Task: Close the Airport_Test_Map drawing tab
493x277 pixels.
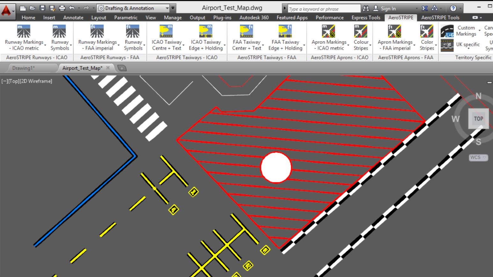Action: click(108, 68)
